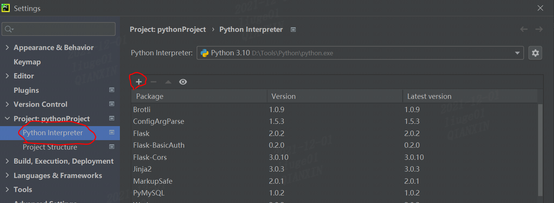Viewport: 554px width, 203px height.
Task: Select the Flask package row
Action: tap(141, 133)
